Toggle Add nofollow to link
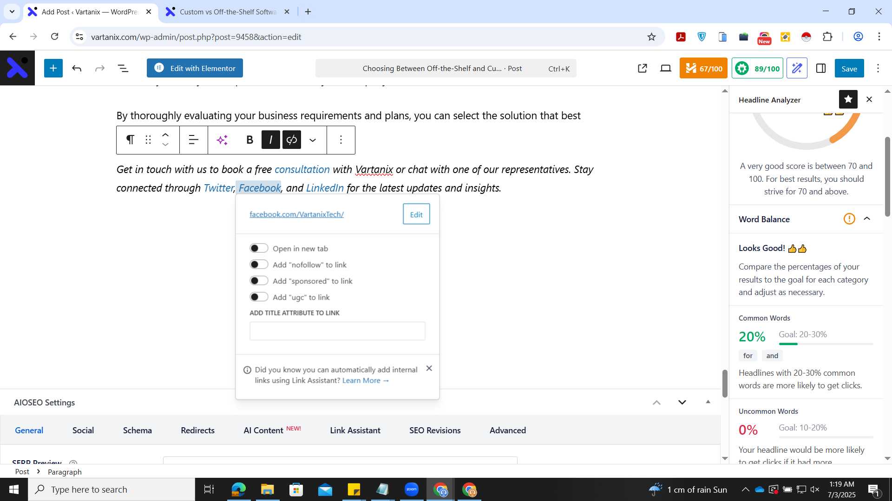 (x=259, y=264)
